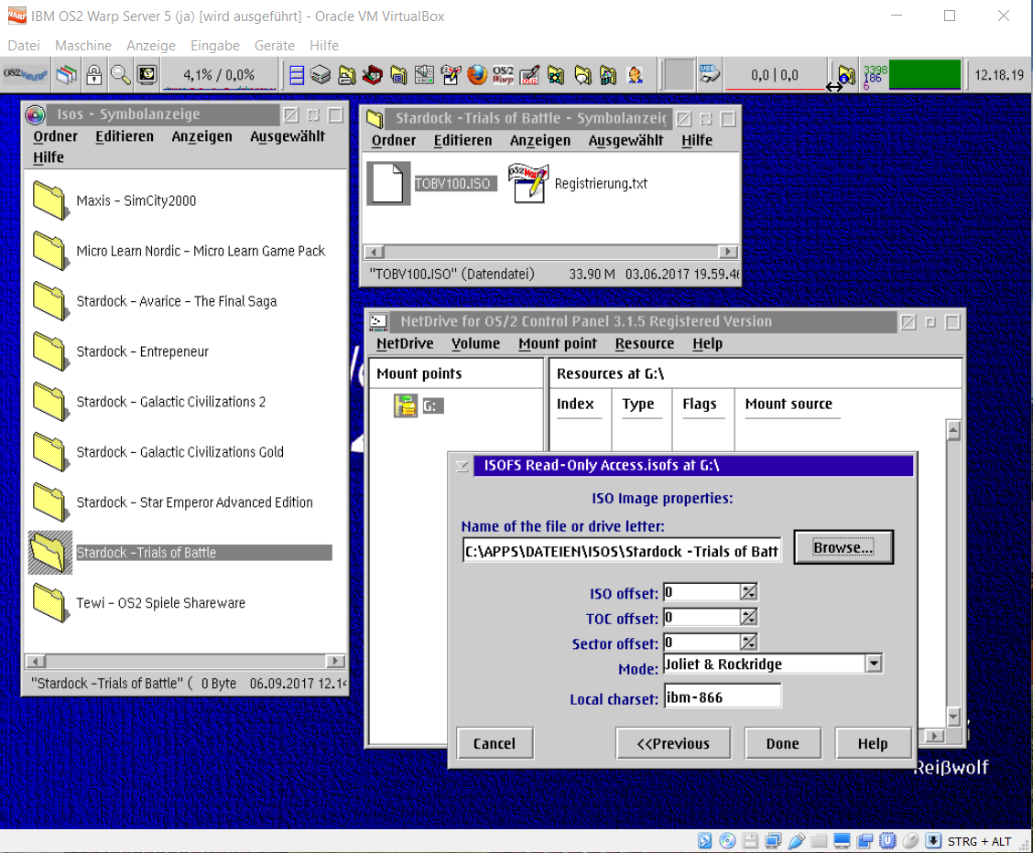Click the VirtualBox mouse integration status icon
Viewport: 1033px width, 853px height.
(x=910, y=840)
